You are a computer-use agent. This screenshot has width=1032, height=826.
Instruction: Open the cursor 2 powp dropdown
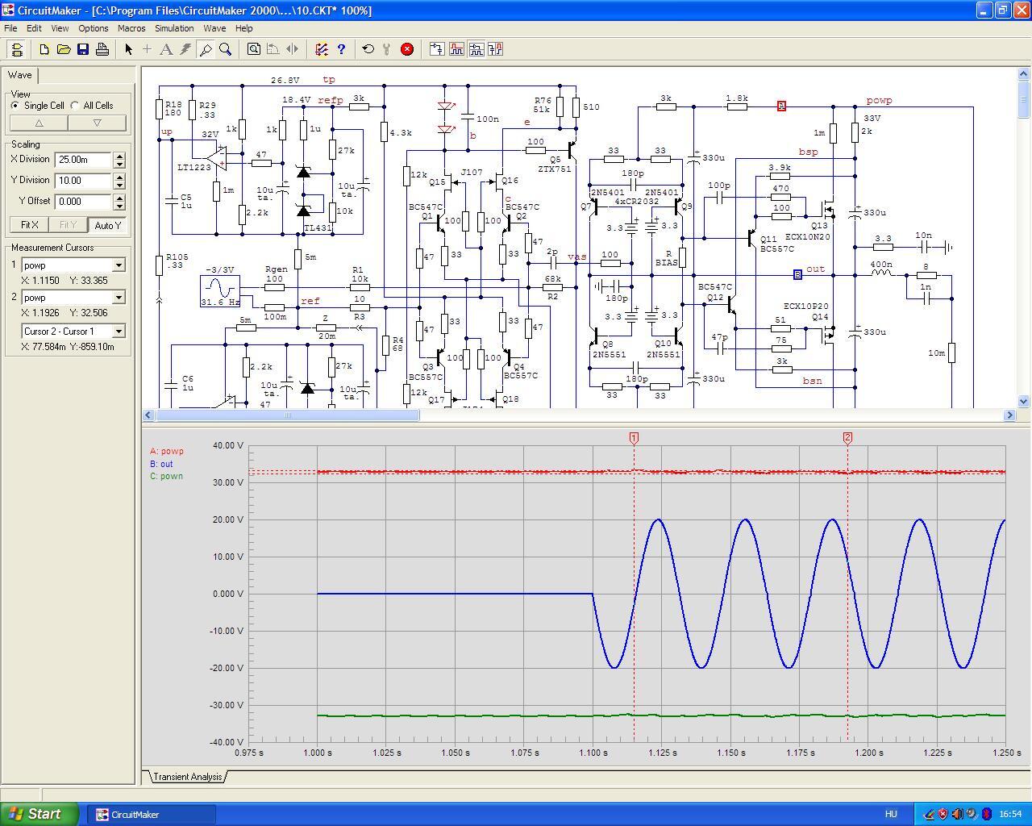(119, 298)
